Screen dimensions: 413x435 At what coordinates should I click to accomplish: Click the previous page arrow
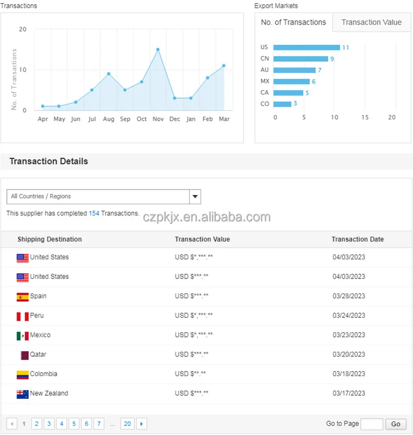click(x=12, y=424)
